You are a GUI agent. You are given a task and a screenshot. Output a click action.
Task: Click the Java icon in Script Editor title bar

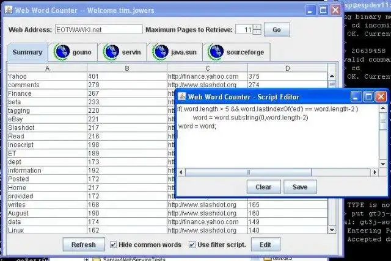[182, 96]
